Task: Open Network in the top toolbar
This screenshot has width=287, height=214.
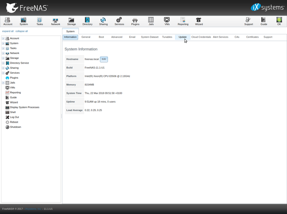Action: 56,21
